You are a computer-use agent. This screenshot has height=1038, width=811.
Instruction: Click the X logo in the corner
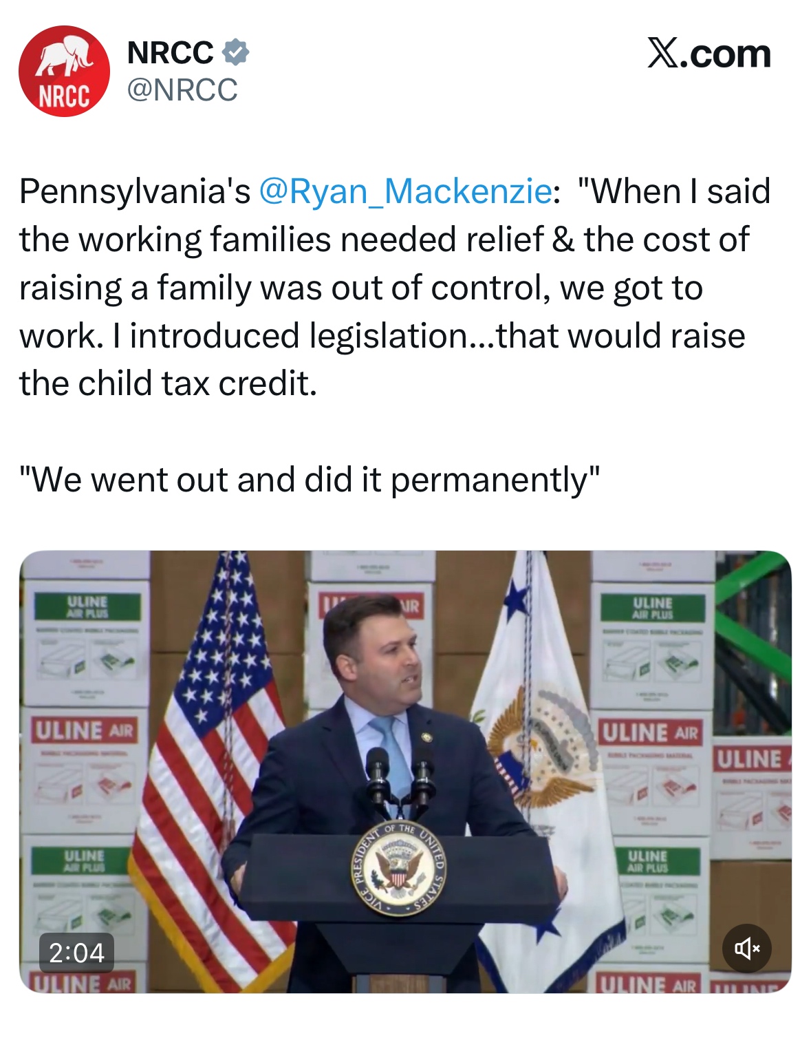[663, 54]
